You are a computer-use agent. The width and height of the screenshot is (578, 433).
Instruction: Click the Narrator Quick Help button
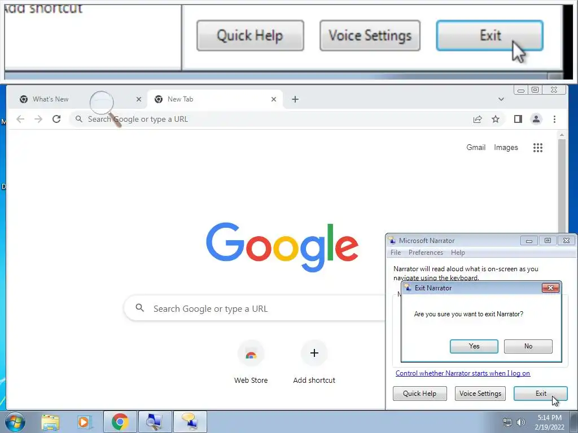(x=419, y=393)
